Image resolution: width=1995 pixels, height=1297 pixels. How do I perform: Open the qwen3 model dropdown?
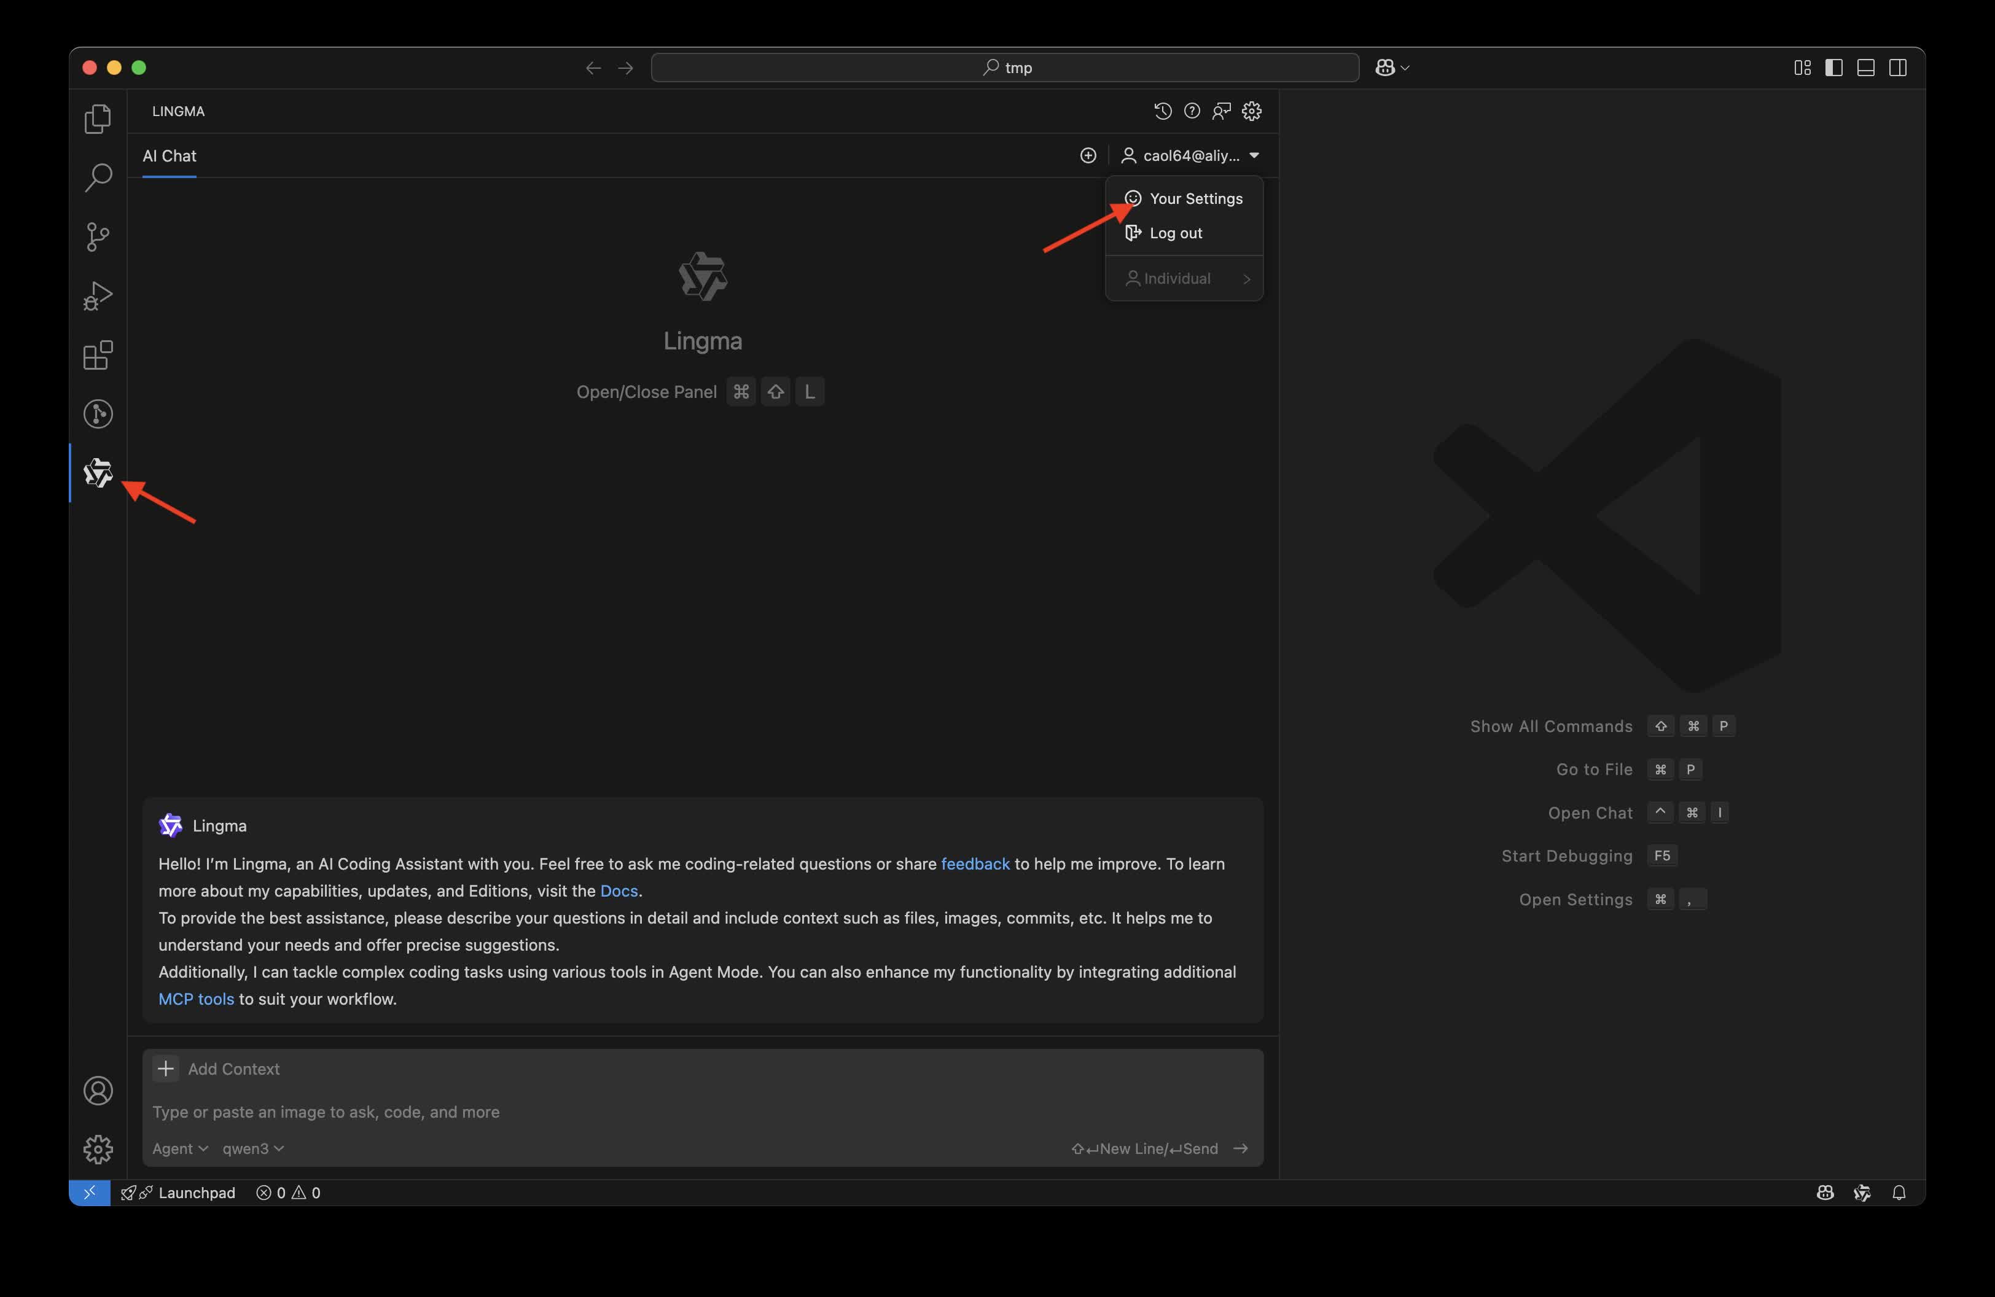click(253, 1149)
